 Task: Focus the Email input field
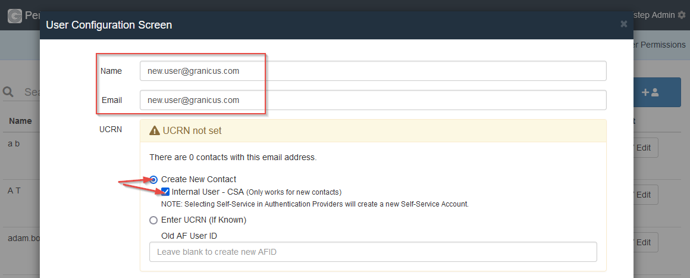point(373,100)
